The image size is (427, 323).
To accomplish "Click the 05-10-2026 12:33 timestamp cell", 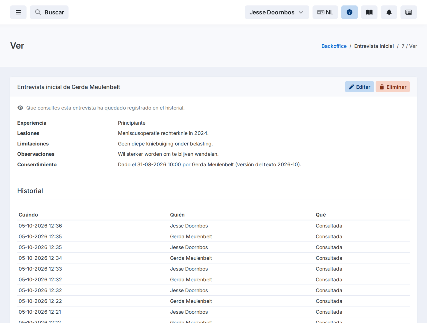I will (40, 269).
